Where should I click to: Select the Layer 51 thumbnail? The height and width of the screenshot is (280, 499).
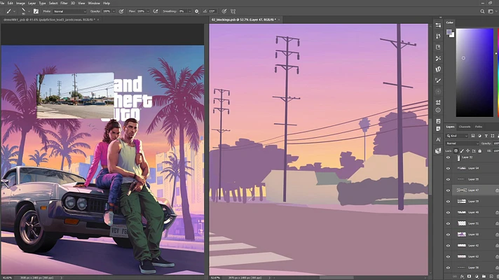(x=461, y=223)
